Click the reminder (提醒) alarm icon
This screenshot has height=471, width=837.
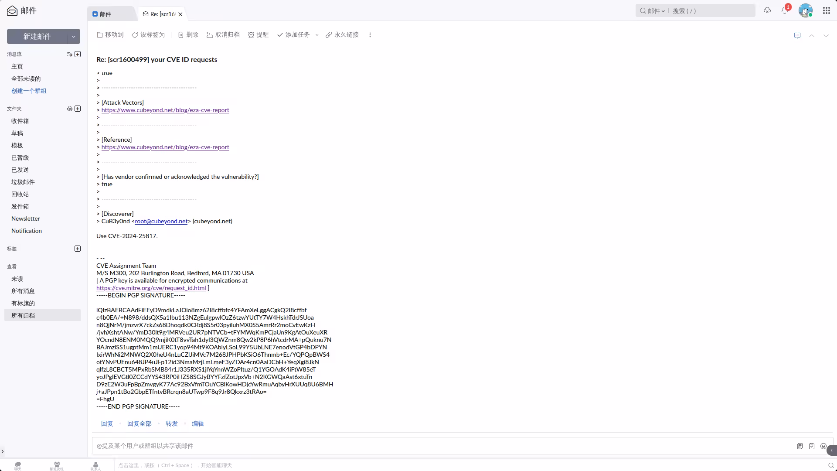pos(258,35)
